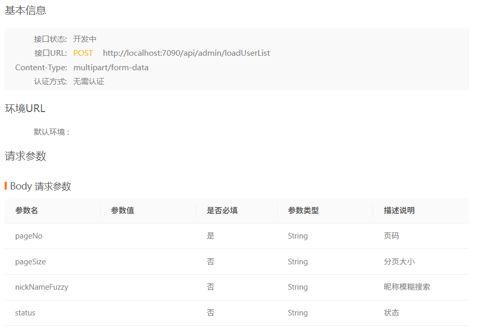Click the 描述说明 column header
The width and height of the screenshot is (480, 332).
[x=399, y=211]
